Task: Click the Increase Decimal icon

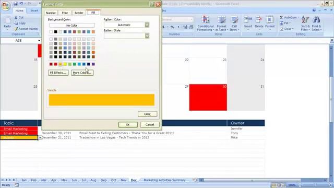Action: 185,27
